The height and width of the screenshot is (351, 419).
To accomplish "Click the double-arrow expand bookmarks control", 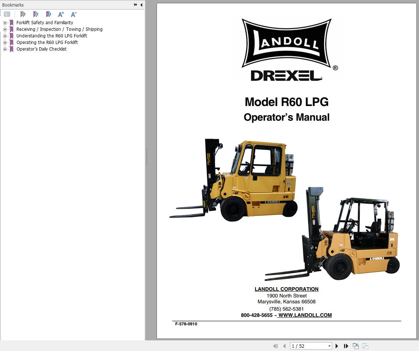I will point(136,5).
